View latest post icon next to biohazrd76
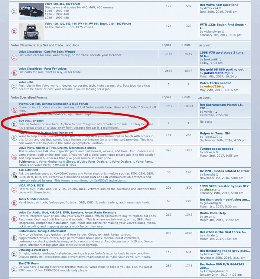Viewport: 260px width, 279px height. click(222, 255)
